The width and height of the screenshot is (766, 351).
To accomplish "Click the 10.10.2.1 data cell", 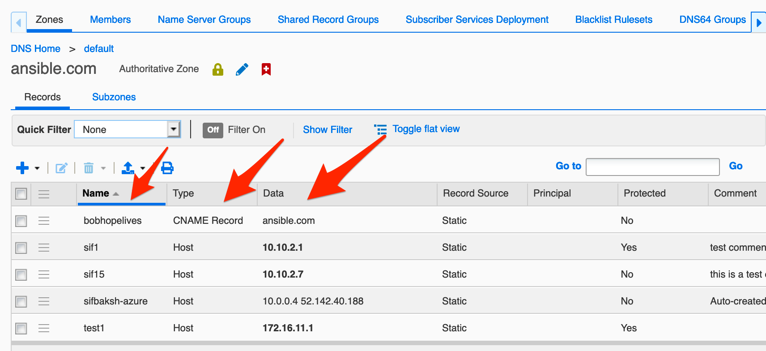I will (x=283, y=248).
